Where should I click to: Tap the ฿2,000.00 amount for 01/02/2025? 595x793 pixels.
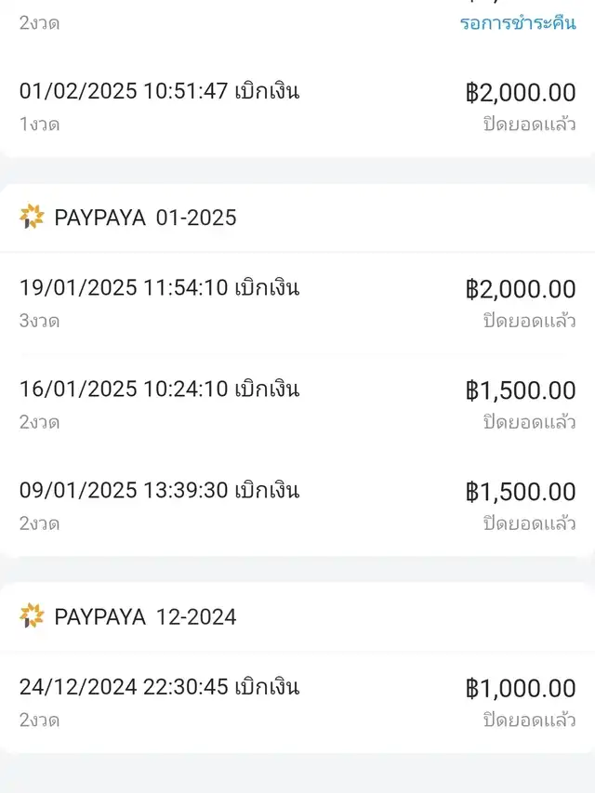coord(521,92)
